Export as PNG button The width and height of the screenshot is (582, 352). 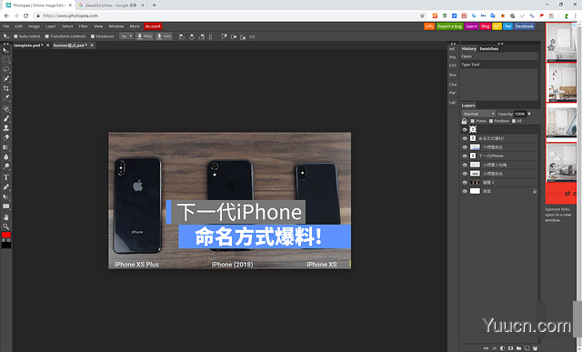(145, 36)
